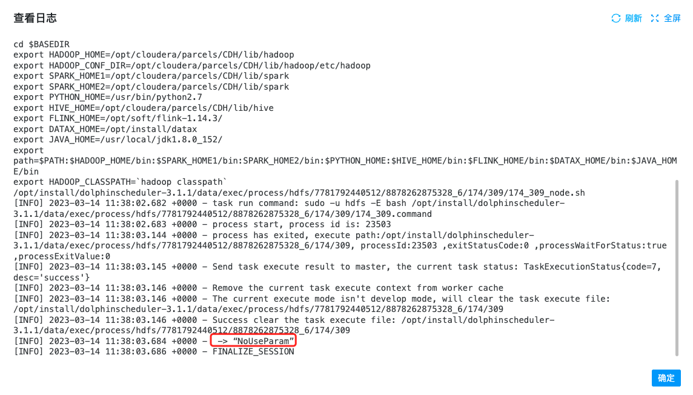This screenshot has height=395, width=693.
Task: Click the export DATAX_HOME log line
Action: click(105, 129)
